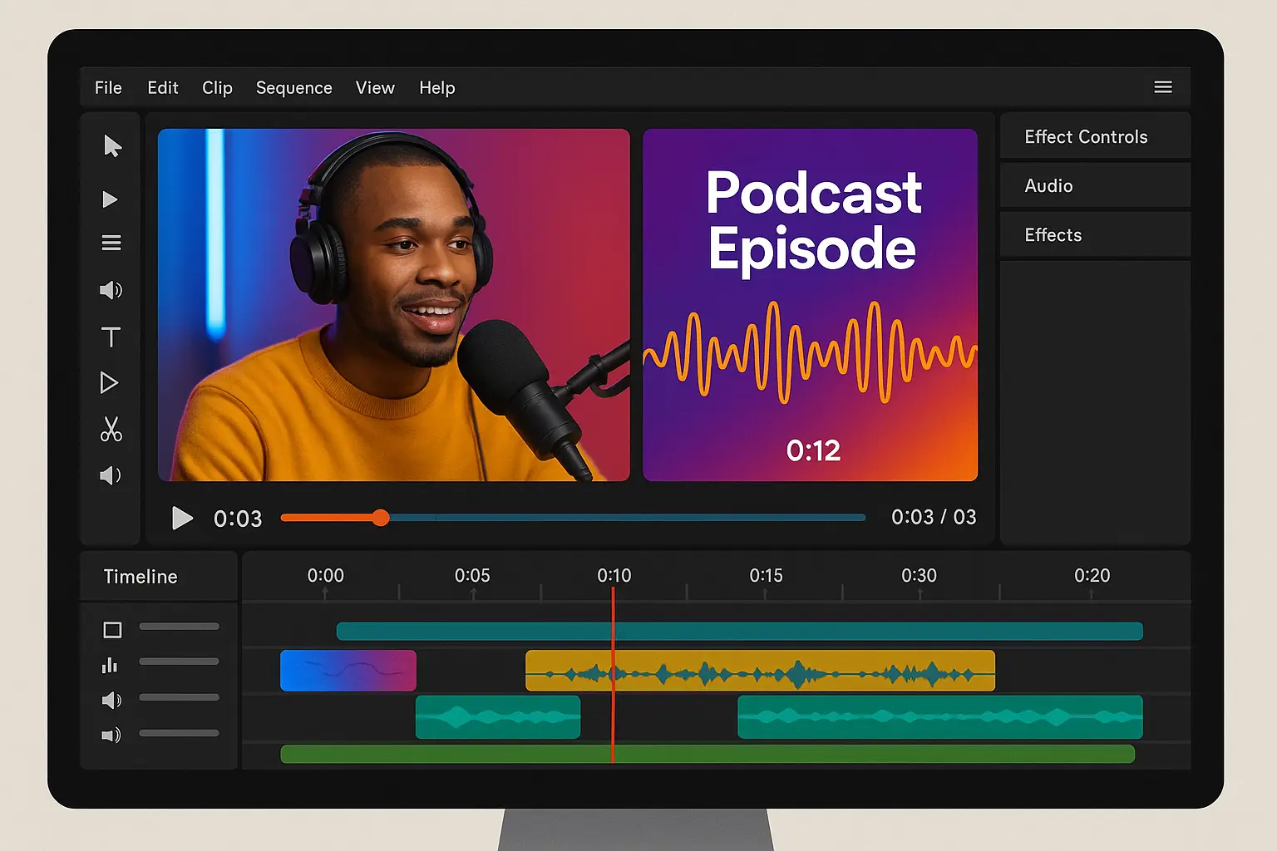Image resolution: width=1277 pixels, height=851 pixels.
Task: Open the View menu
Action: point(374,87)
